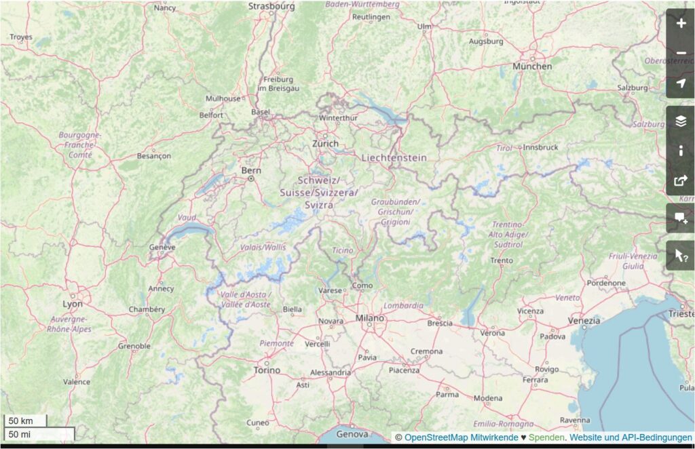
Task: Click the Cuneo city label
Action: tap(257, 423)
